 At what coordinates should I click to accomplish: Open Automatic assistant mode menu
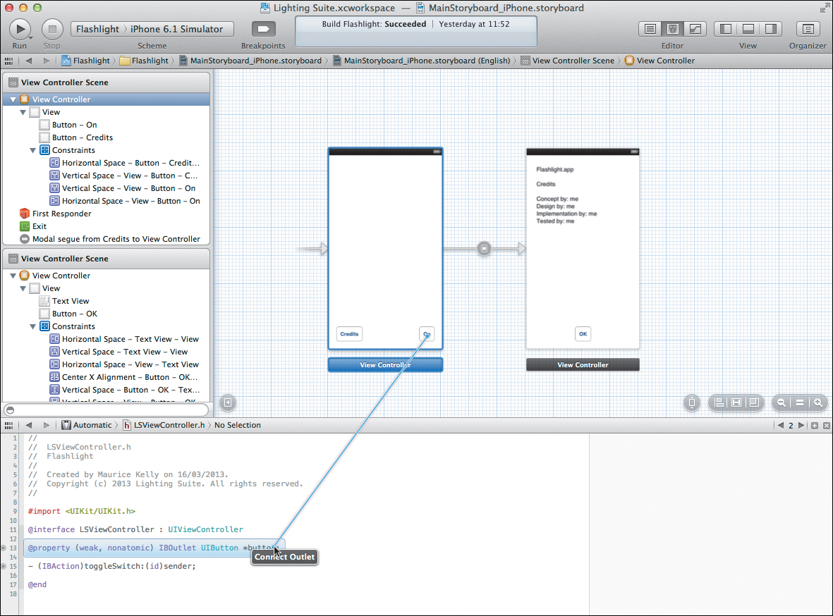(x=87, y=425)
